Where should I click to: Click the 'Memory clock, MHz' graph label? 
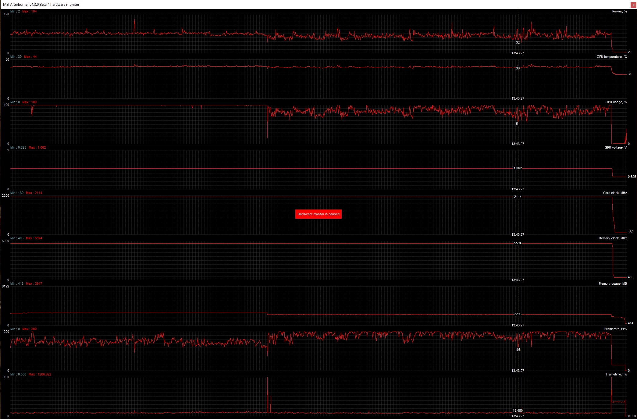click(612, 238)
